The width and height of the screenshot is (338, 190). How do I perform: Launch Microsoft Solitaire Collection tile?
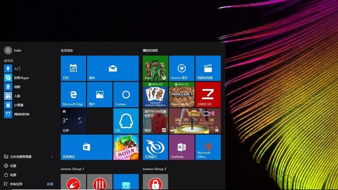tap(155, 94)
